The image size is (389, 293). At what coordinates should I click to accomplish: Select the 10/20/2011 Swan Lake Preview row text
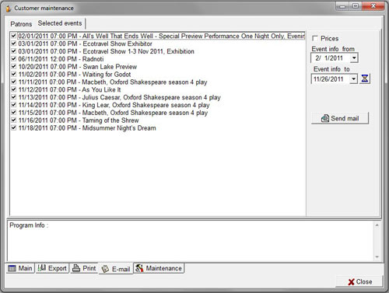click(78, 67)
